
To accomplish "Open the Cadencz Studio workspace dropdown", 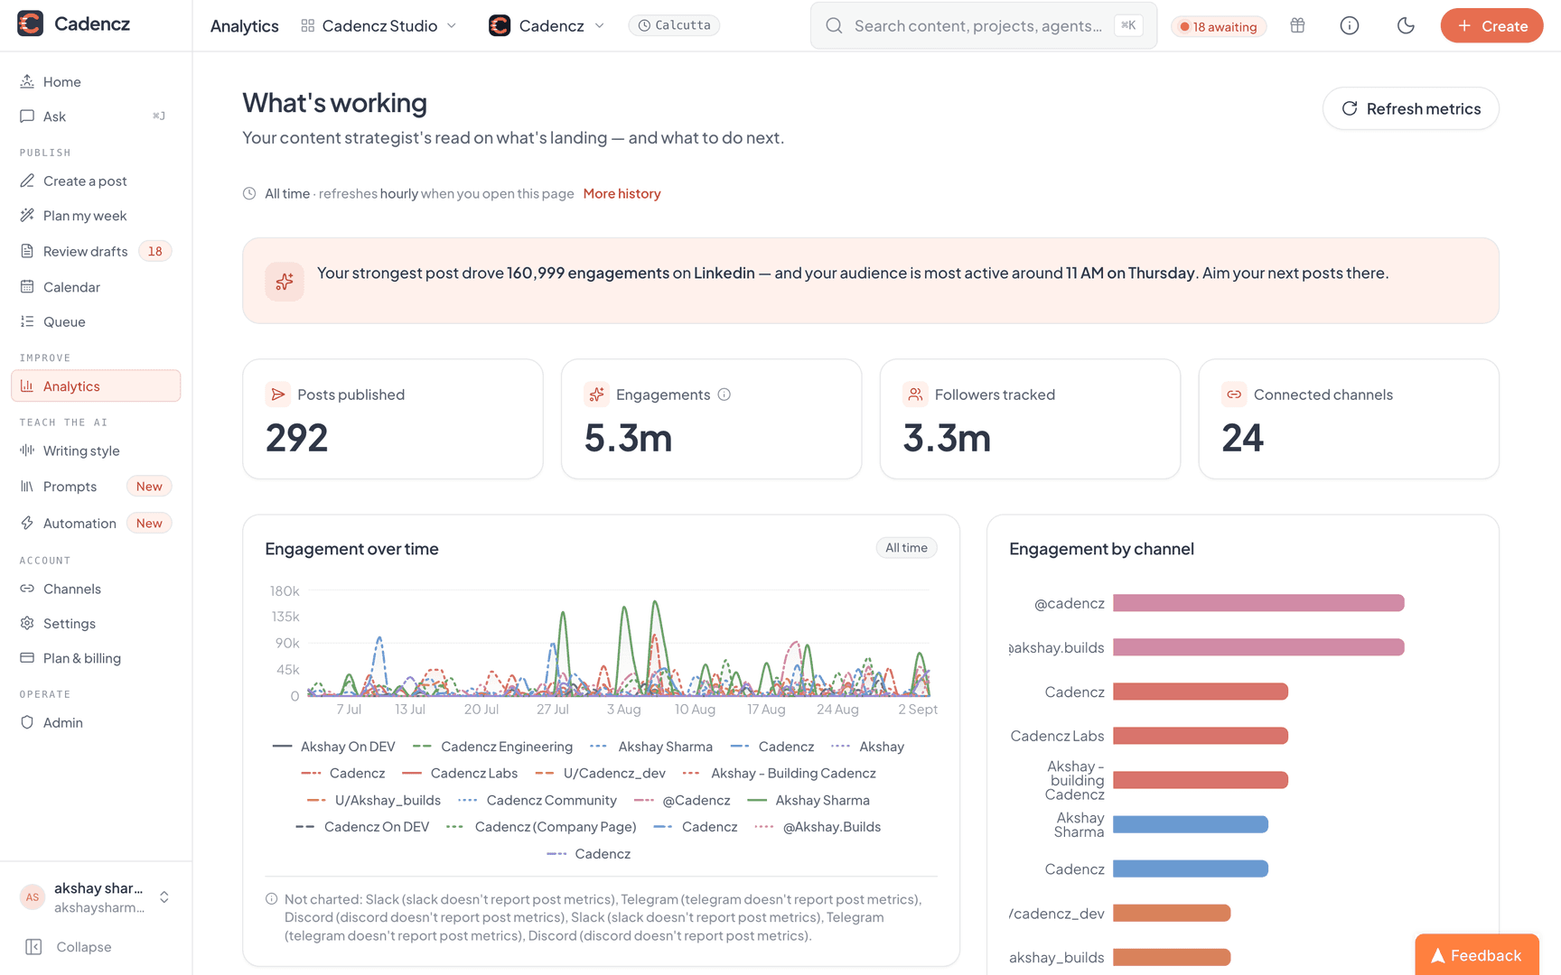I will (x=379, y=25).
